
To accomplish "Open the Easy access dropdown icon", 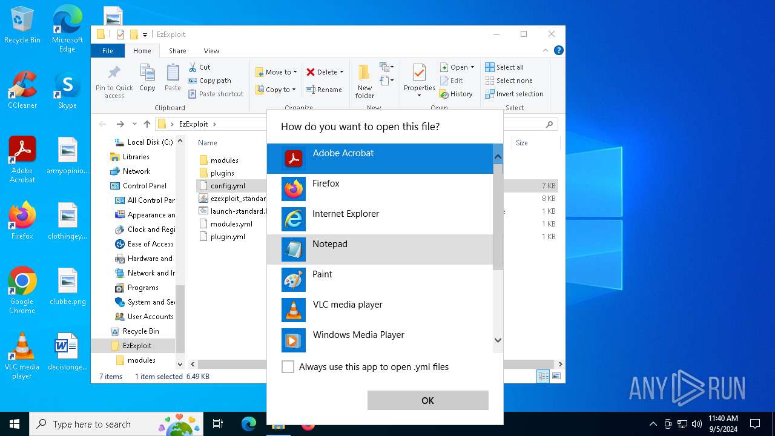I will click(x=386, y=81).
